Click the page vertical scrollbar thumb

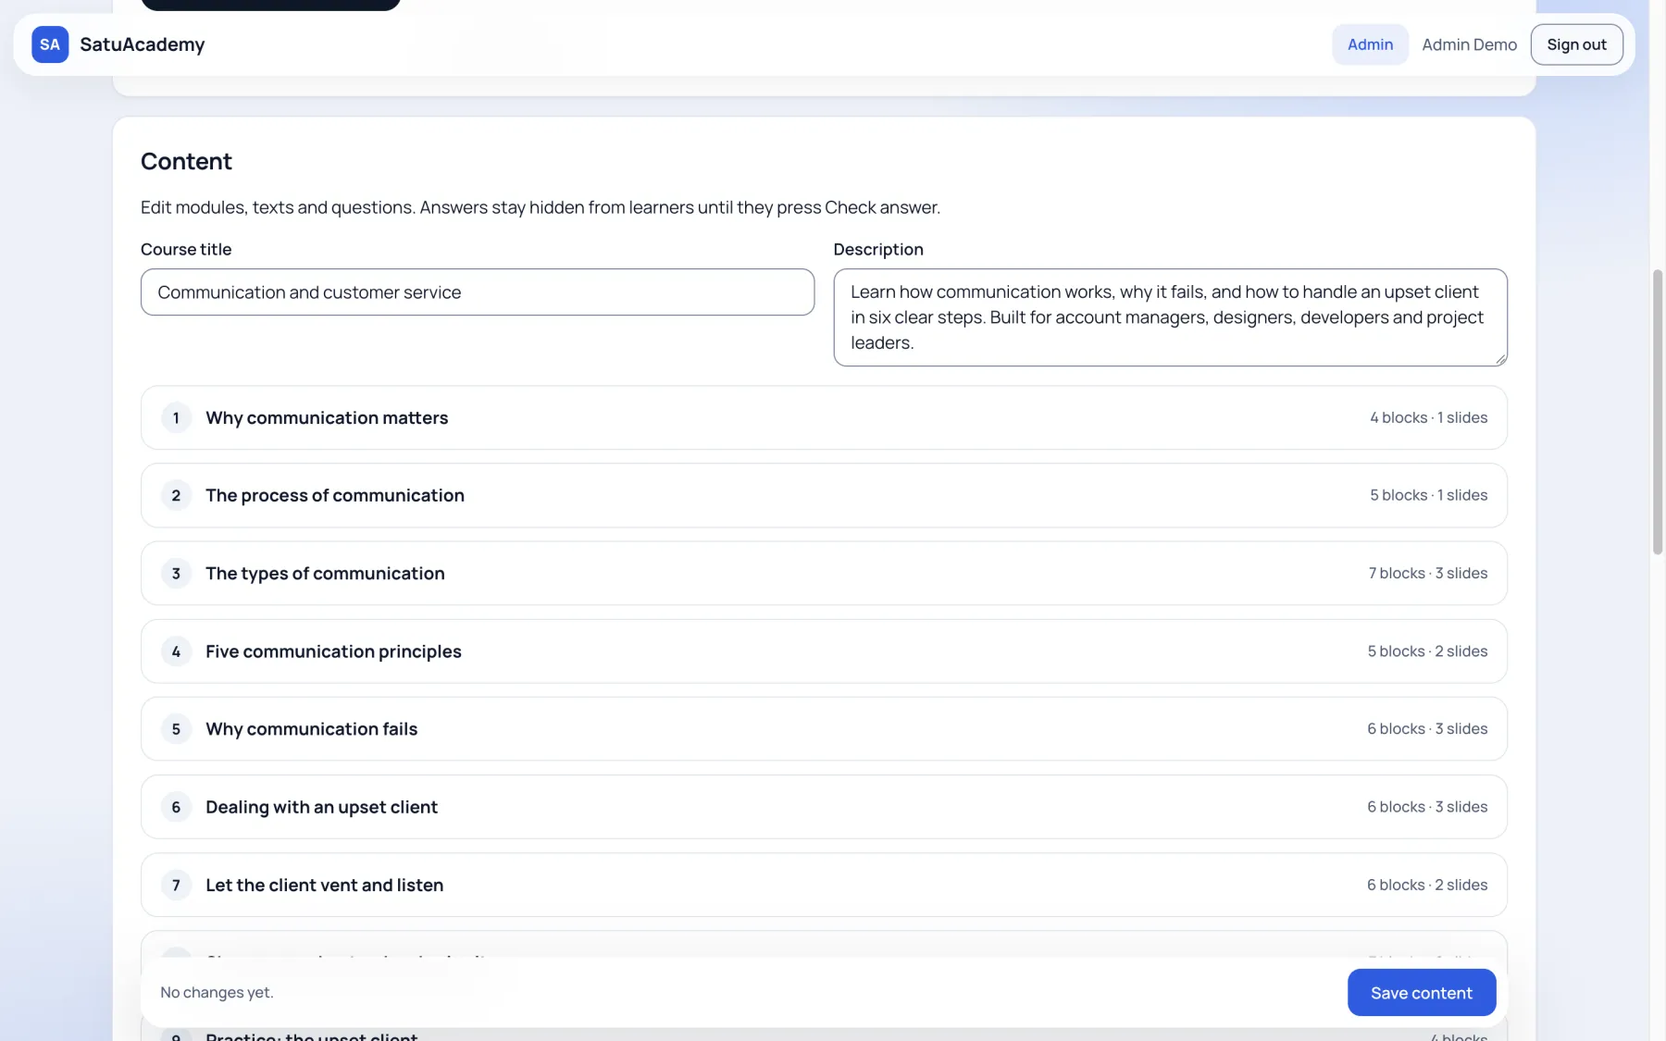click(1658, 412)
